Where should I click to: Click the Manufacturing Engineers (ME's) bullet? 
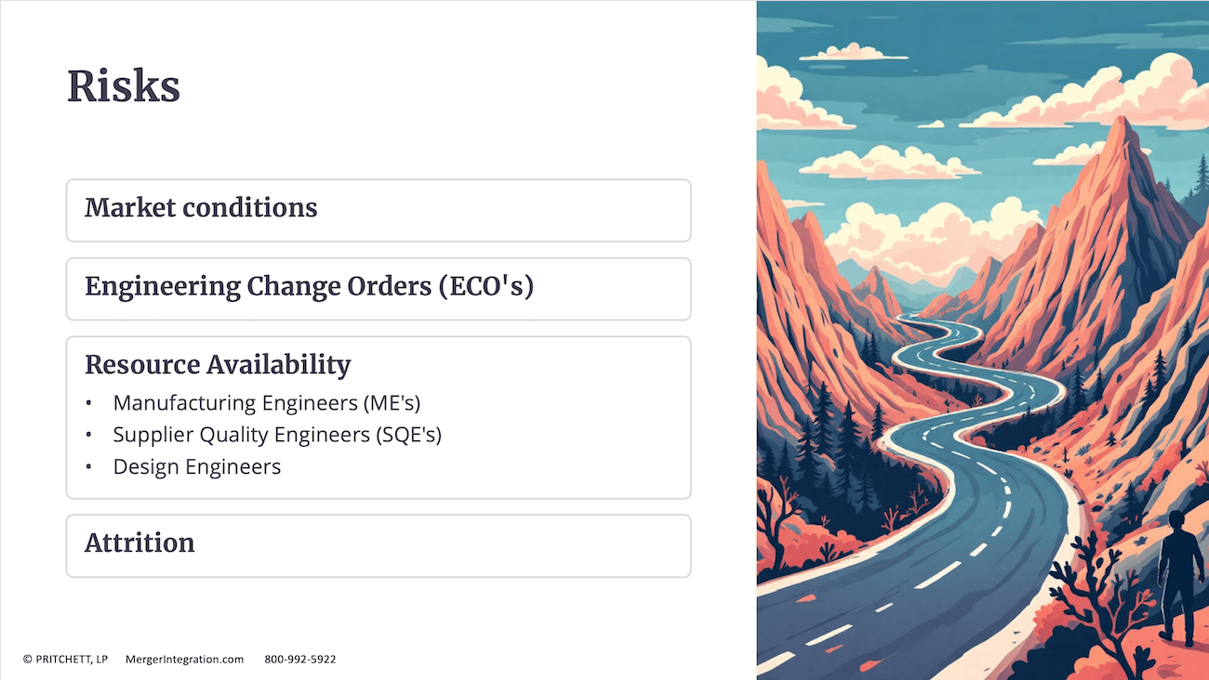267,403
